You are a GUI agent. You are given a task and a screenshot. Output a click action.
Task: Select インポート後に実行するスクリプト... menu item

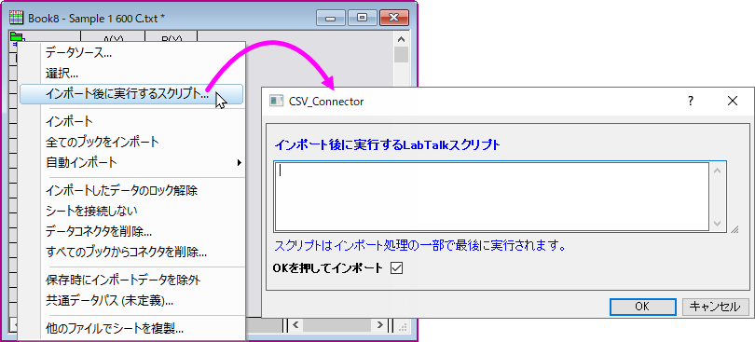tap(131, 94)
